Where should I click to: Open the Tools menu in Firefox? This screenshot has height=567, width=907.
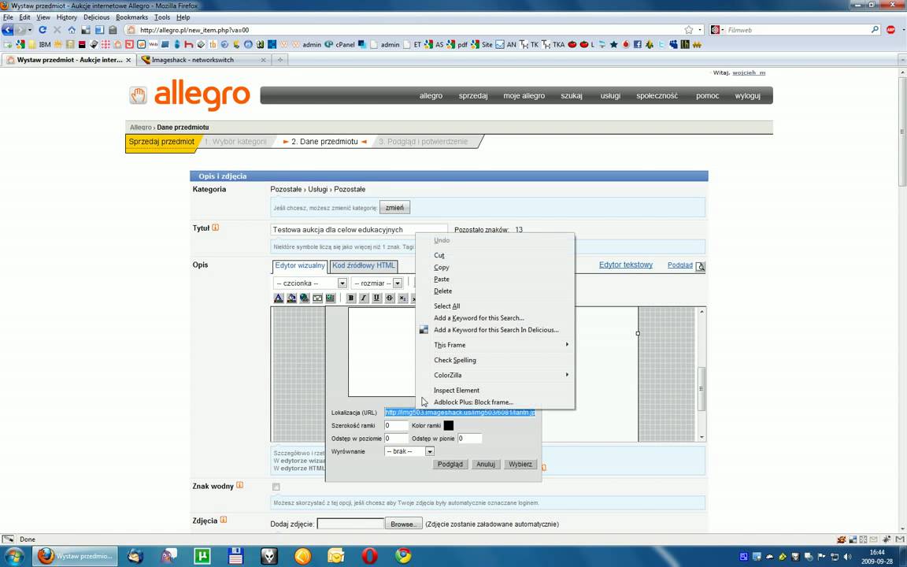point(162,17)
